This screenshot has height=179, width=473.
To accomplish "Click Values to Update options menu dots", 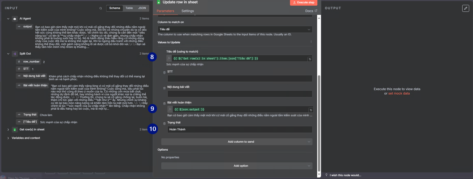I will point(311,42).
